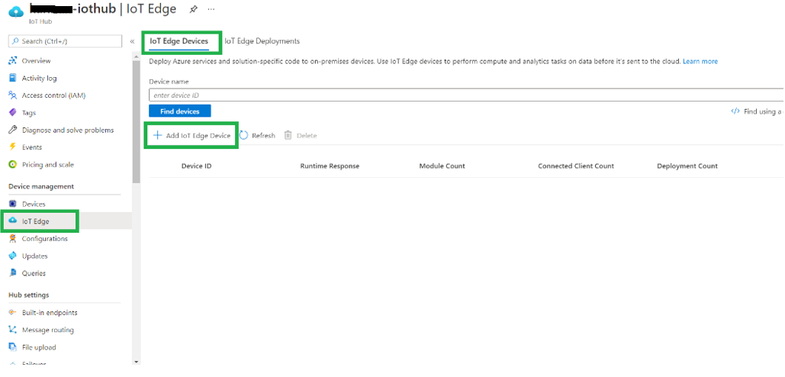Click the Pricing and scale icon

click(13, 165)
